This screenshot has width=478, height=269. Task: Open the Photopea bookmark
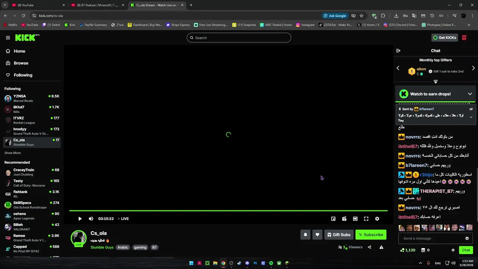point(439,25)
